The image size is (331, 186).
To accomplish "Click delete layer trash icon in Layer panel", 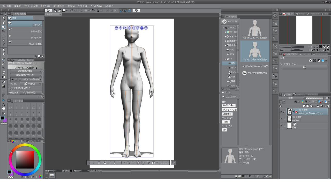I will 328,106.
